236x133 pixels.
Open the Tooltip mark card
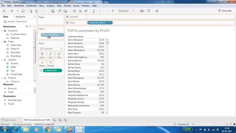coord(51,64)
